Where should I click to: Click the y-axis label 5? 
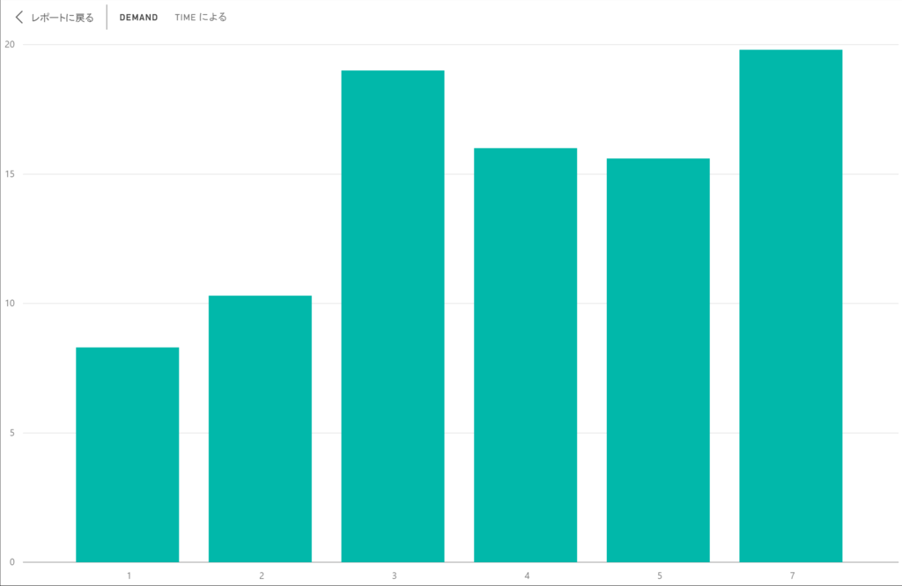12,433
